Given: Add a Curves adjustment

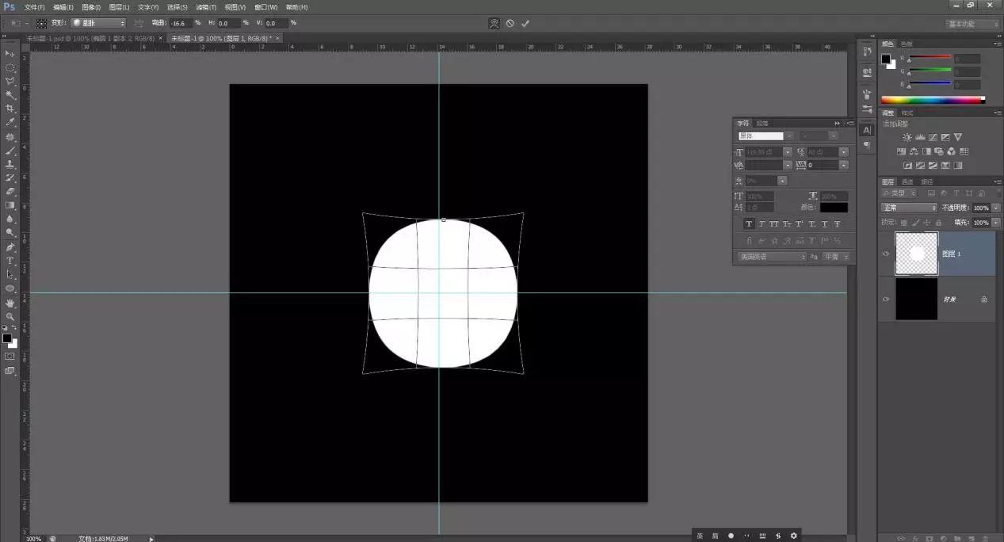Looking at the screenshot, I should click(933, 137).
